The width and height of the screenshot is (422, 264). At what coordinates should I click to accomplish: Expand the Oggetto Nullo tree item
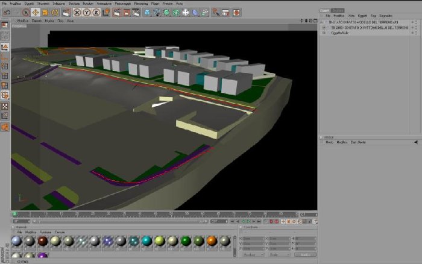pyautogui.click(x=324, y=33)
